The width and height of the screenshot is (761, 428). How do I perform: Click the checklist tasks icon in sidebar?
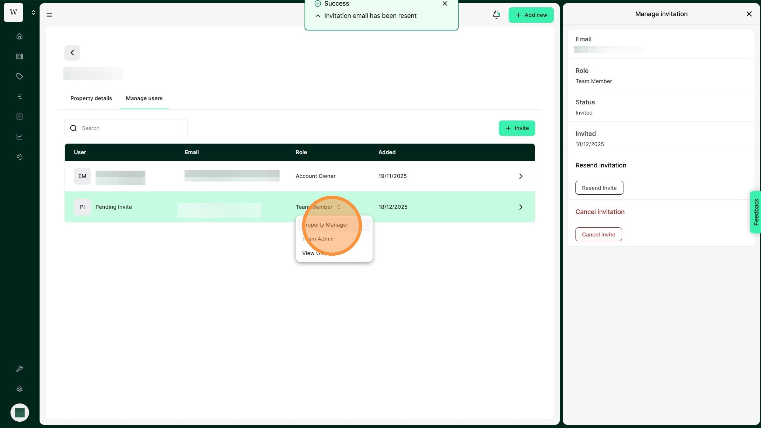pos(20,117)
